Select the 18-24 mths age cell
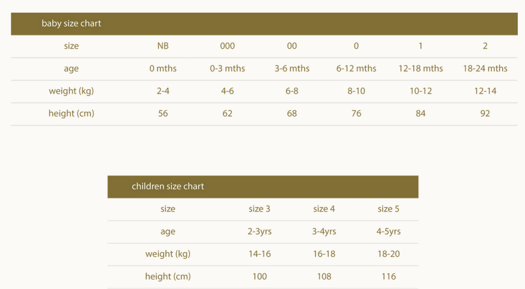 pos(485,69)
